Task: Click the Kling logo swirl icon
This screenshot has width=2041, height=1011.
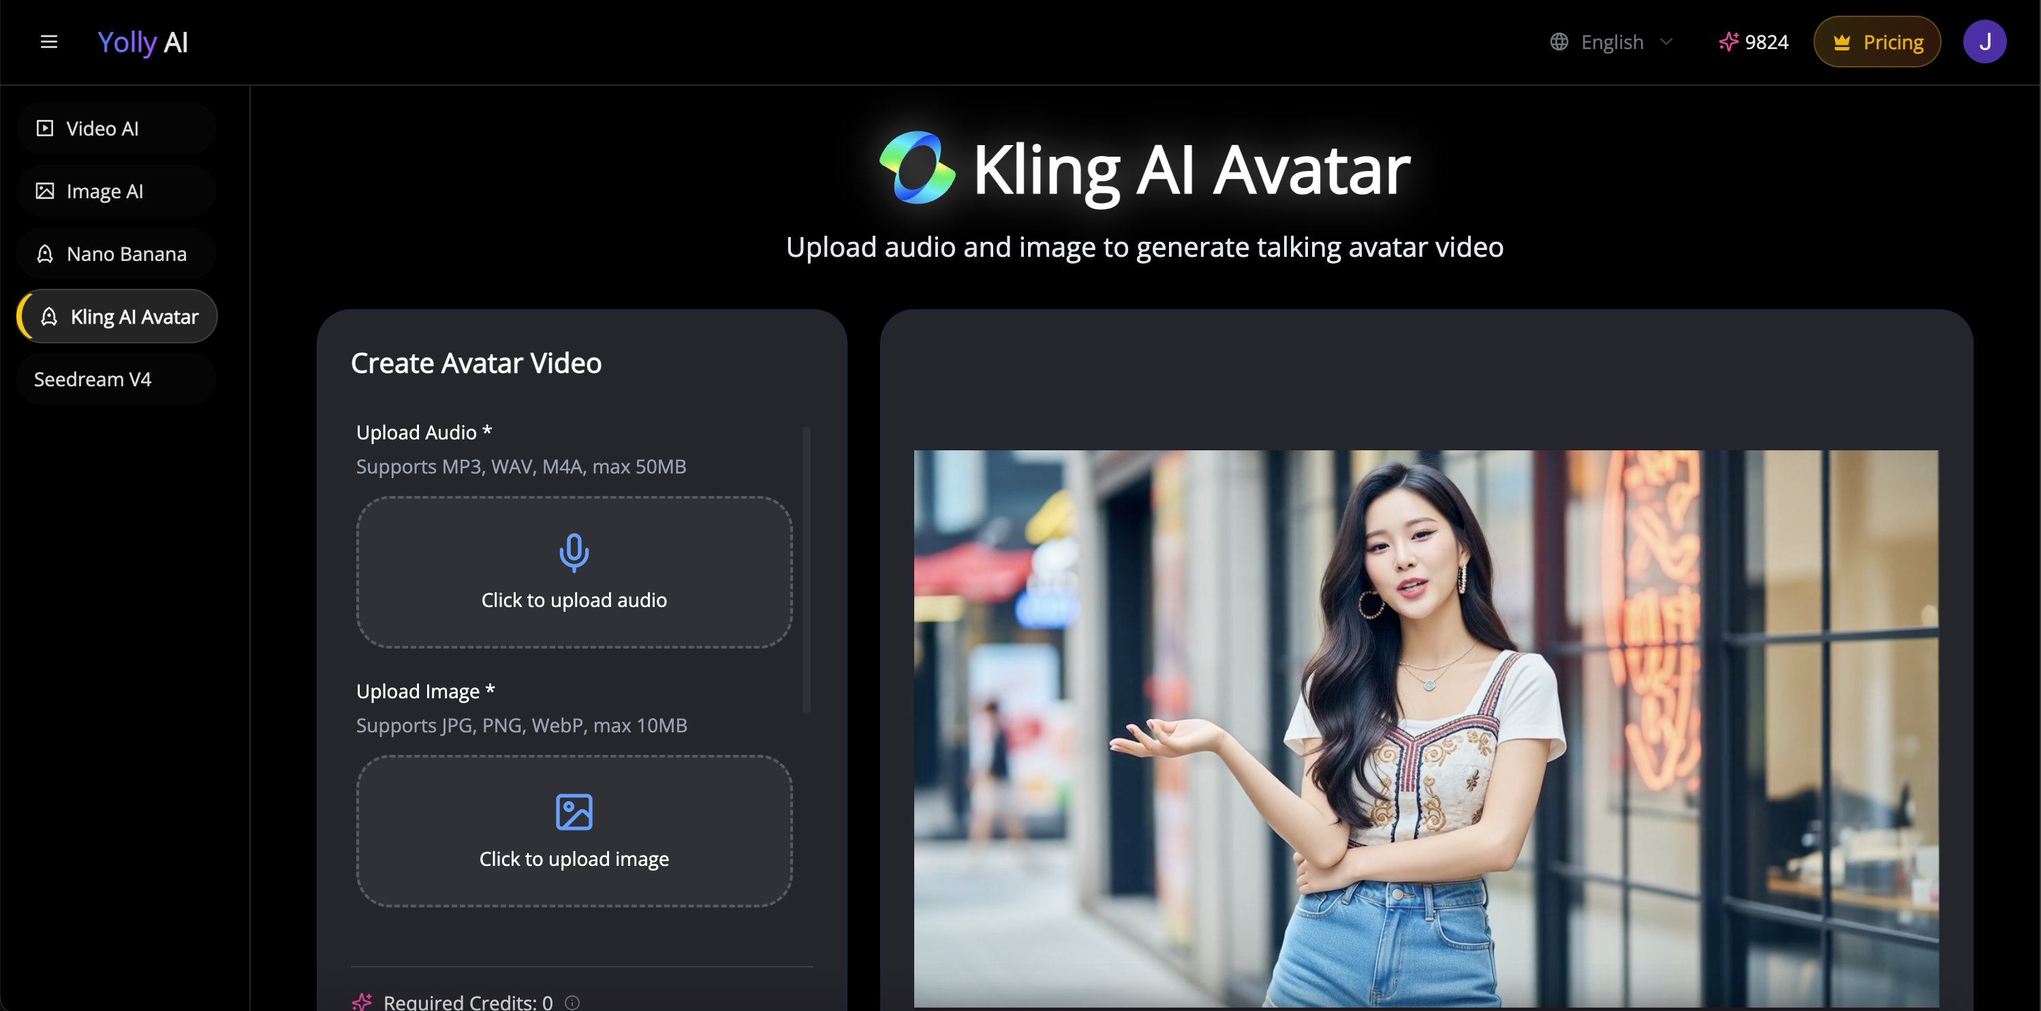Action: pos(917,167)
